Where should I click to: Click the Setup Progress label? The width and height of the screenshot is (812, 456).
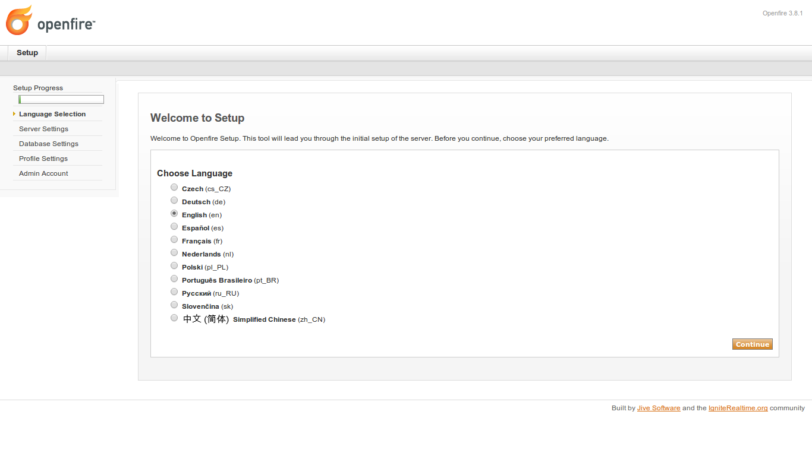38,88
